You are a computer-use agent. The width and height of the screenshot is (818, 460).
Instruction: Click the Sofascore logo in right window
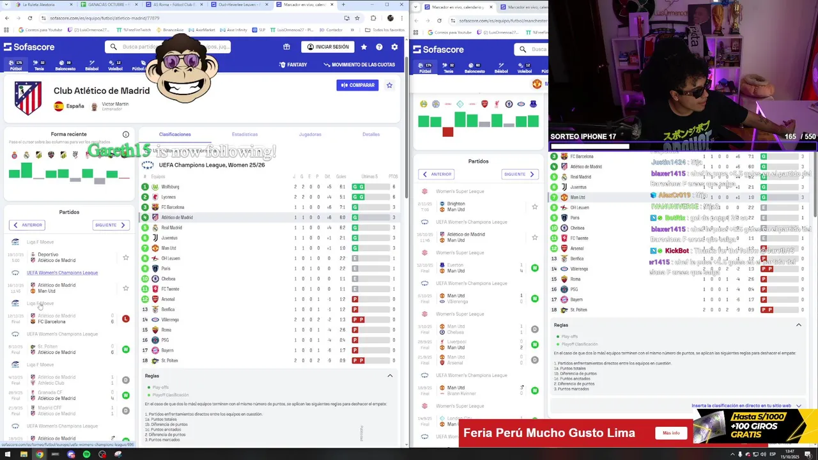click(x=438, y=49)
